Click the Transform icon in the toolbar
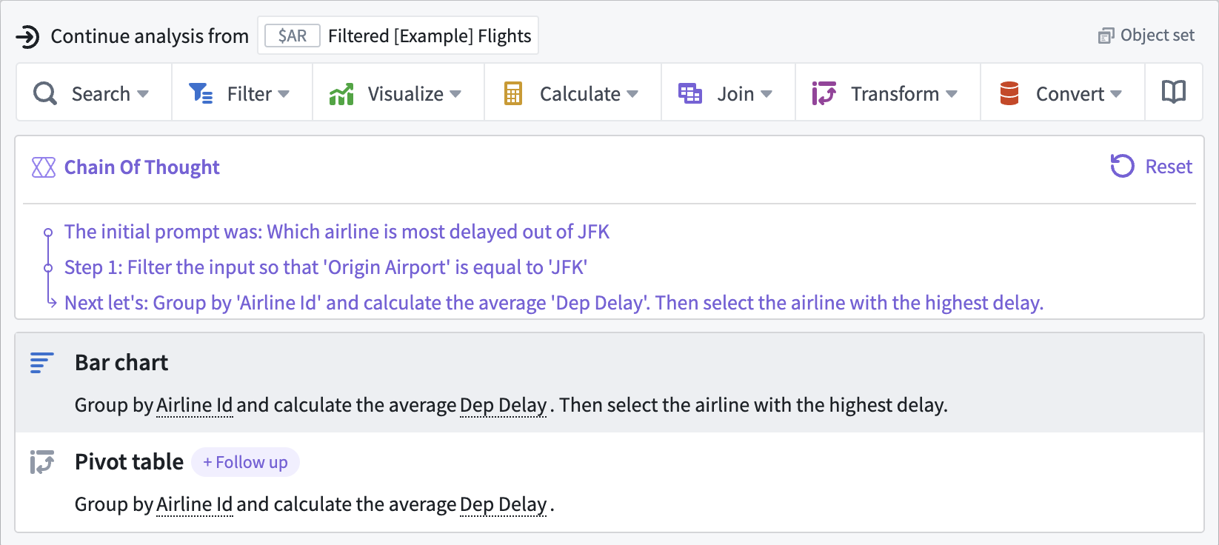1219x545 pixels. pos(824,93)
